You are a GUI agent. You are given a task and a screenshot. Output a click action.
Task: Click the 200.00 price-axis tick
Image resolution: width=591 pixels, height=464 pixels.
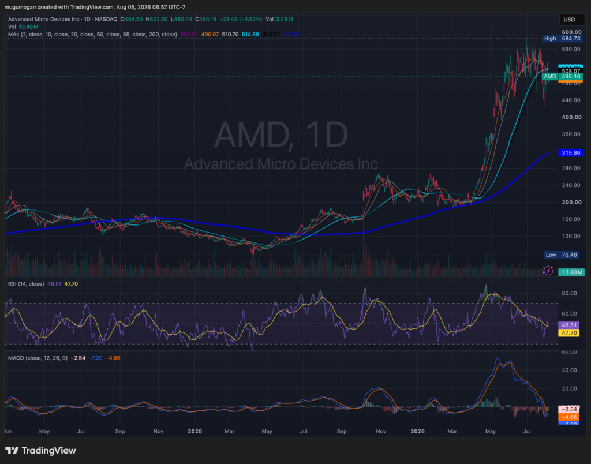tap(571, 202)
